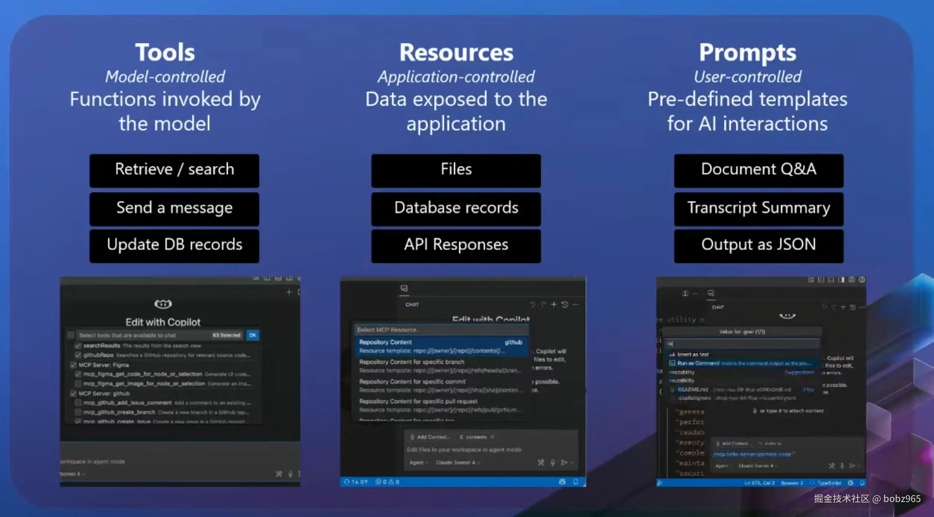
Task: Open Agent mode dropdown in Resources screenshot
Action: coord(419,463)
